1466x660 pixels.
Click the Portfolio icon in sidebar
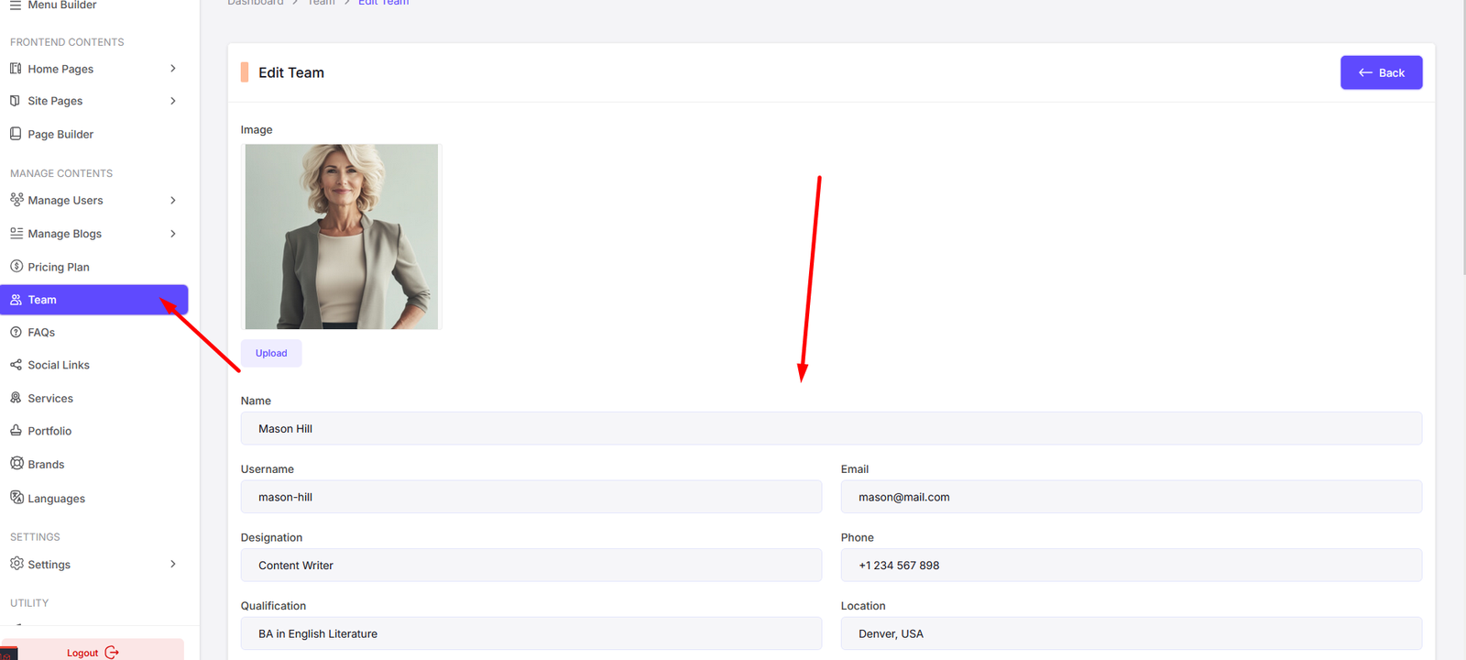[16, 431]
